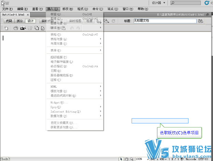Open the File Management icon

point(200,21)
